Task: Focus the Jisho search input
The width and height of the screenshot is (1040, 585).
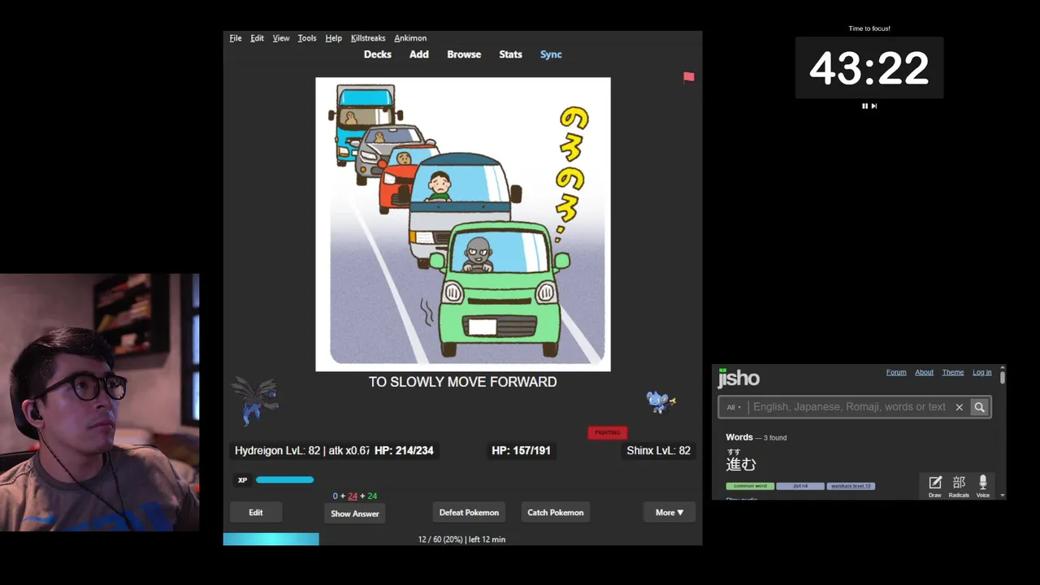Action: pyautogui.click(x=849, y=407)
